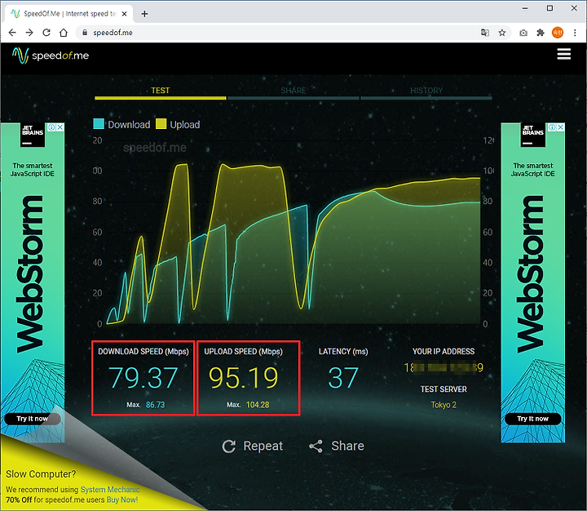Switch to the TEST tab
Image resolution: width=587 pixels, height=511 pixels.
[161, 92]
